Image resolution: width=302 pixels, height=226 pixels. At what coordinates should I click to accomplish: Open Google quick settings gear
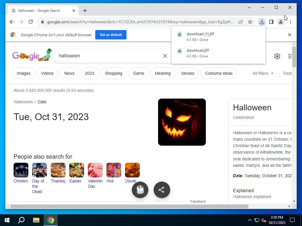pyautogui.click(x=277, y=56)
